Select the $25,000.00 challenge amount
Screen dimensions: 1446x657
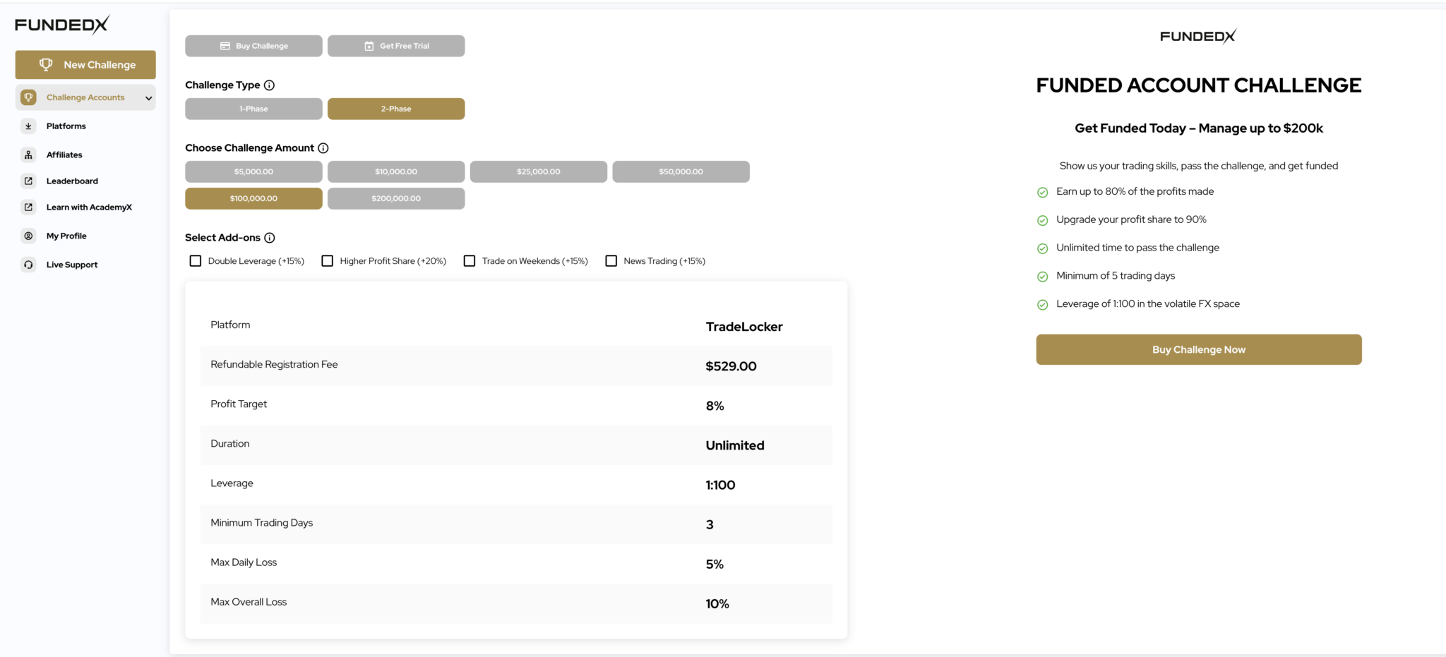click(x=538, y=171)
